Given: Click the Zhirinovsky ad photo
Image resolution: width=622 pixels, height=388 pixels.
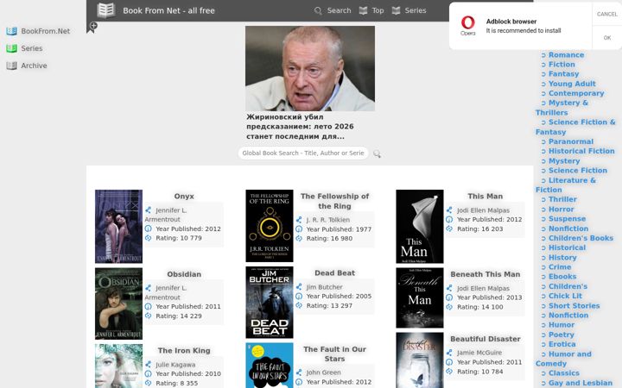Looking at the screenshot, I should [x=310, y=68].
